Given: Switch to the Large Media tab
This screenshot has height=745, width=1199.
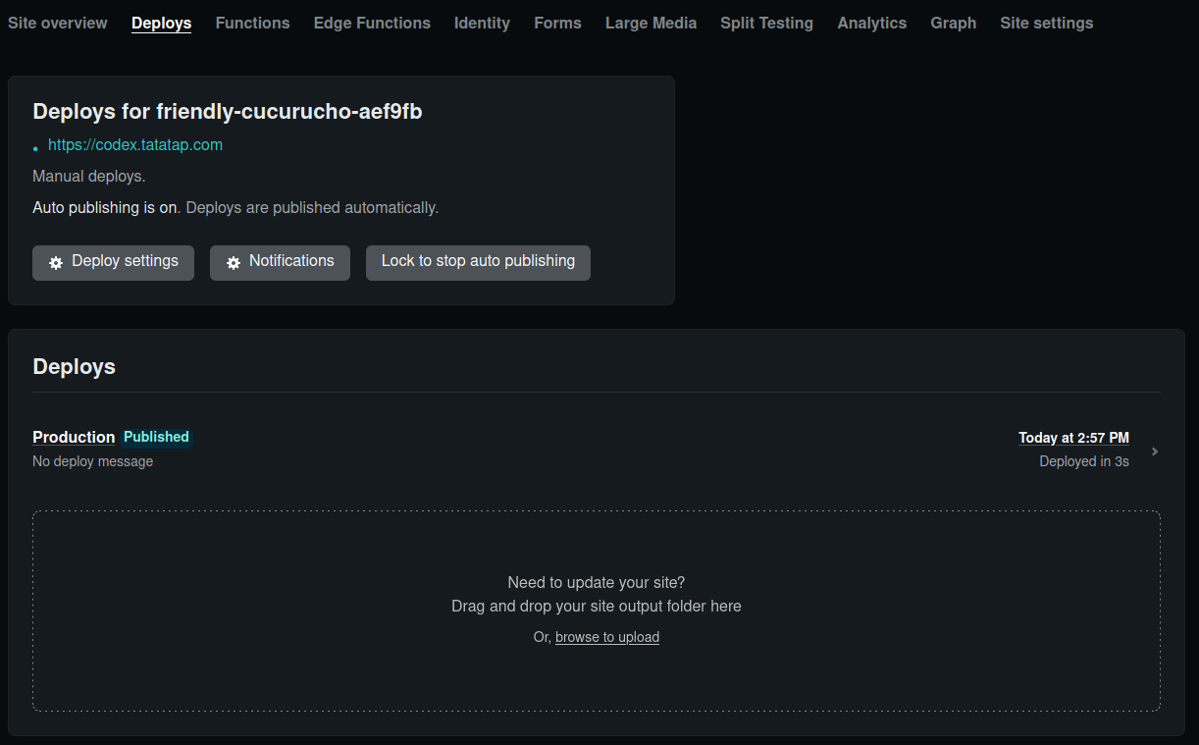Looking at the screenshot, I should tap(651, 23).
